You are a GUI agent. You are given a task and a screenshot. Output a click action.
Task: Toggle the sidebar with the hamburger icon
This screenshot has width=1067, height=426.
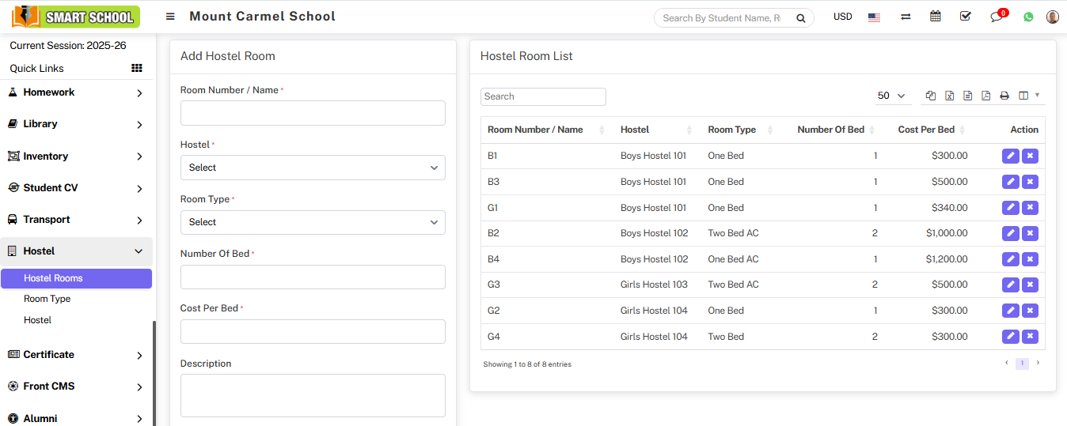pyautogui.click(x=170, y=17)
